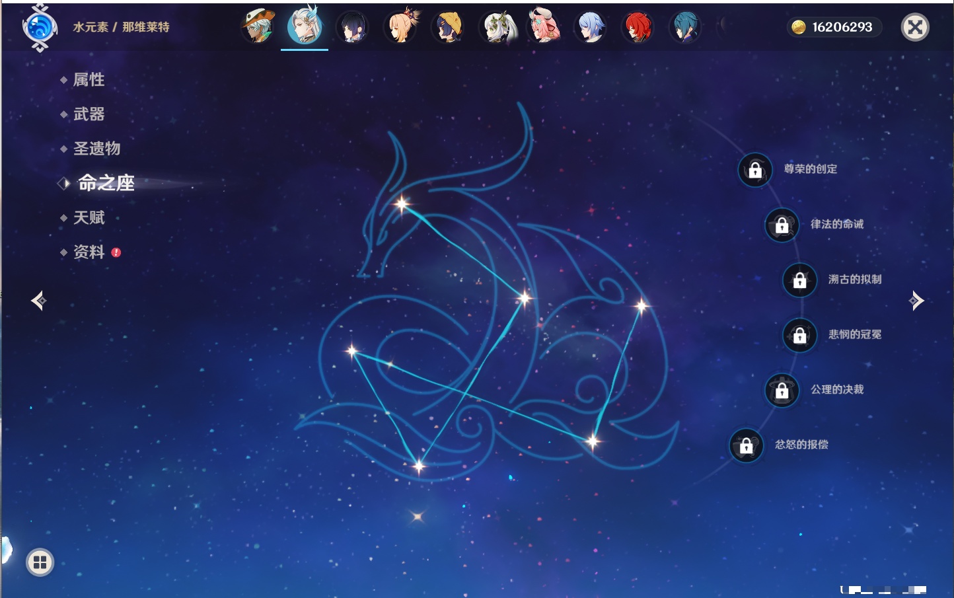This screenshot has height=598, width=954.
Task: Click the locked 忿怒的报偿 constellation icon
Action: [746, 446]
